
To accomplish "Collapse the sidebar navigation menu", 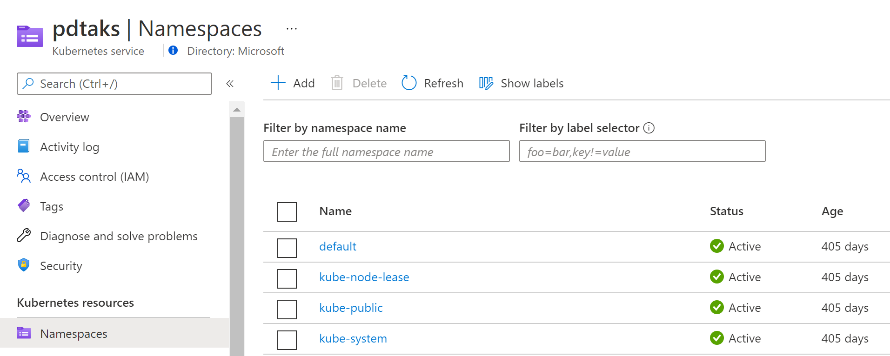I will (230, 84).
